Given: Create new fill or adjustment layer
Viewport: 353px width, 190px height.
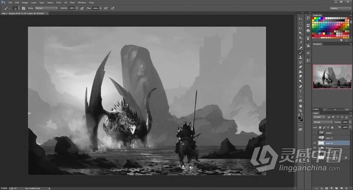Looking at the screenshot, I should click(x=331, y=188).
